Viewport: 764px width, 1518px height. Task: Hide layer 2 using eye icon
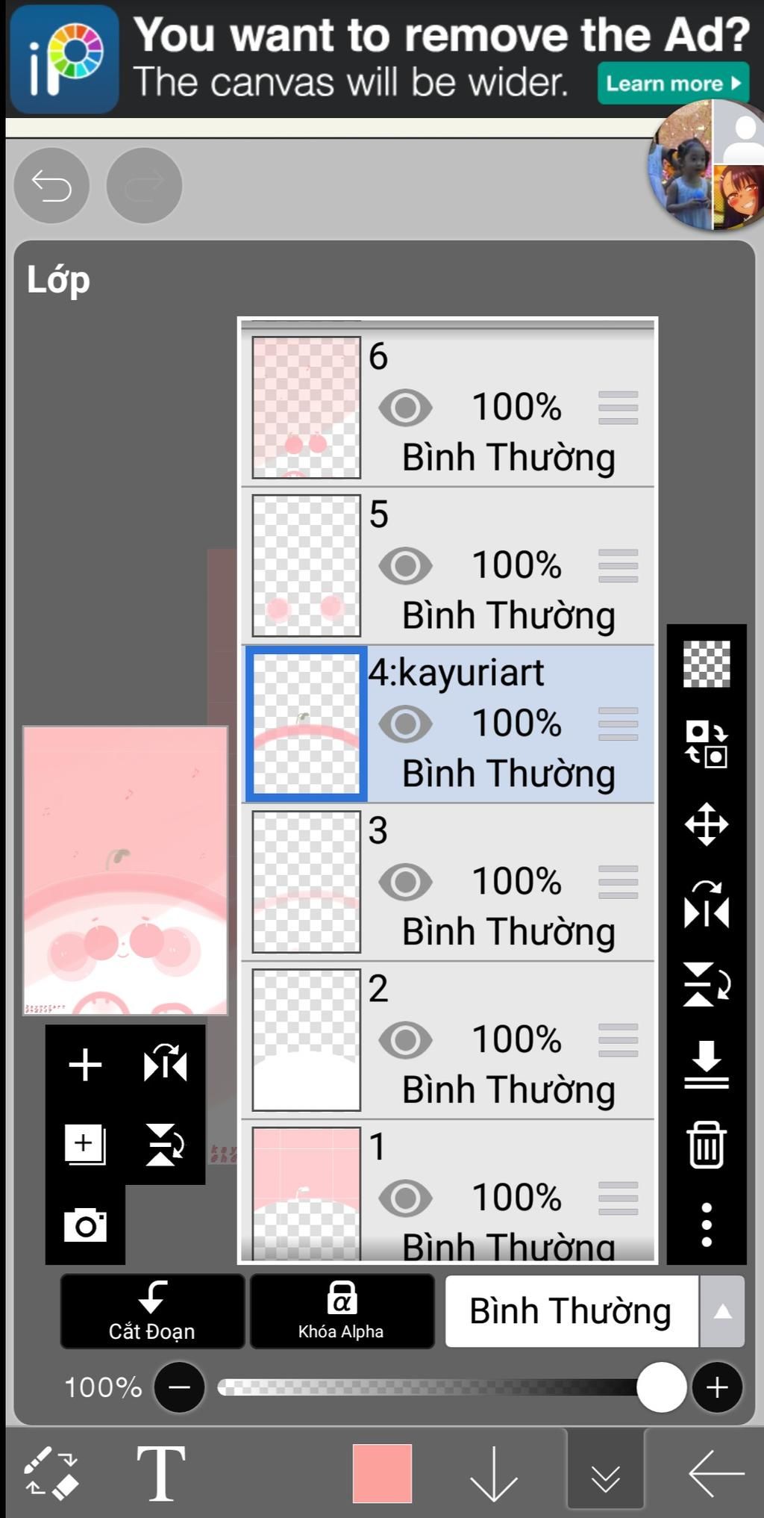405,1039
